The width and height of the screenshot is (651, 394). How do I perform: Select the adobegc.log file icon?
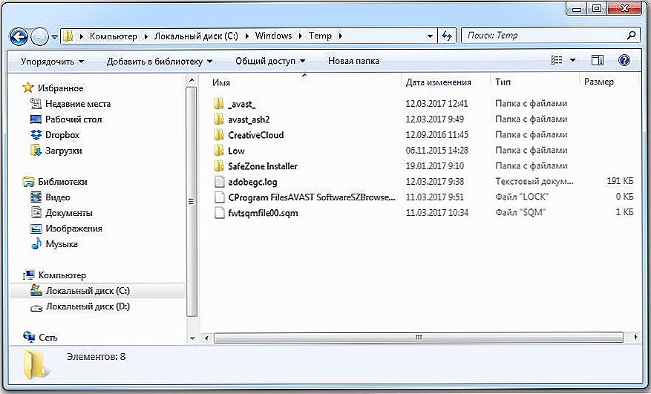point(219,182)
